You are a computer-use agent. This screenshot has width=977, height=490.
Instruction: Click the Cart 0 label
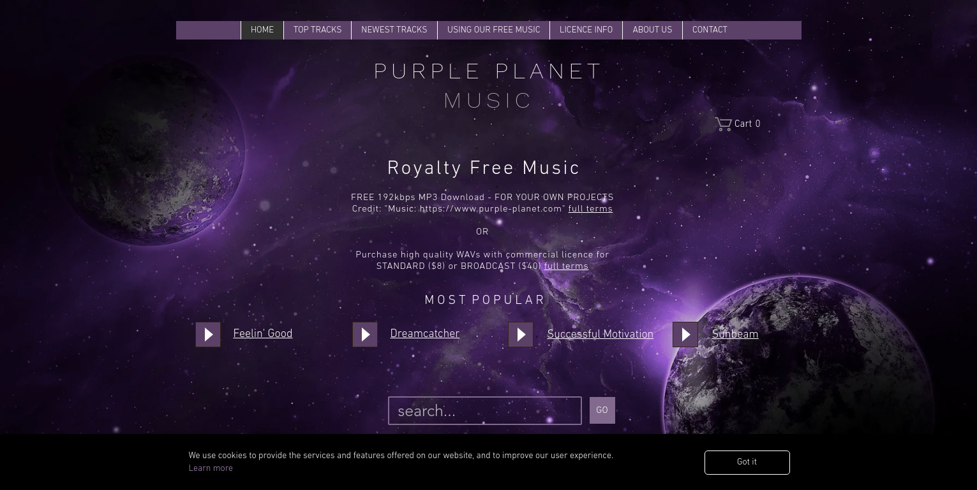click(747, 124)
